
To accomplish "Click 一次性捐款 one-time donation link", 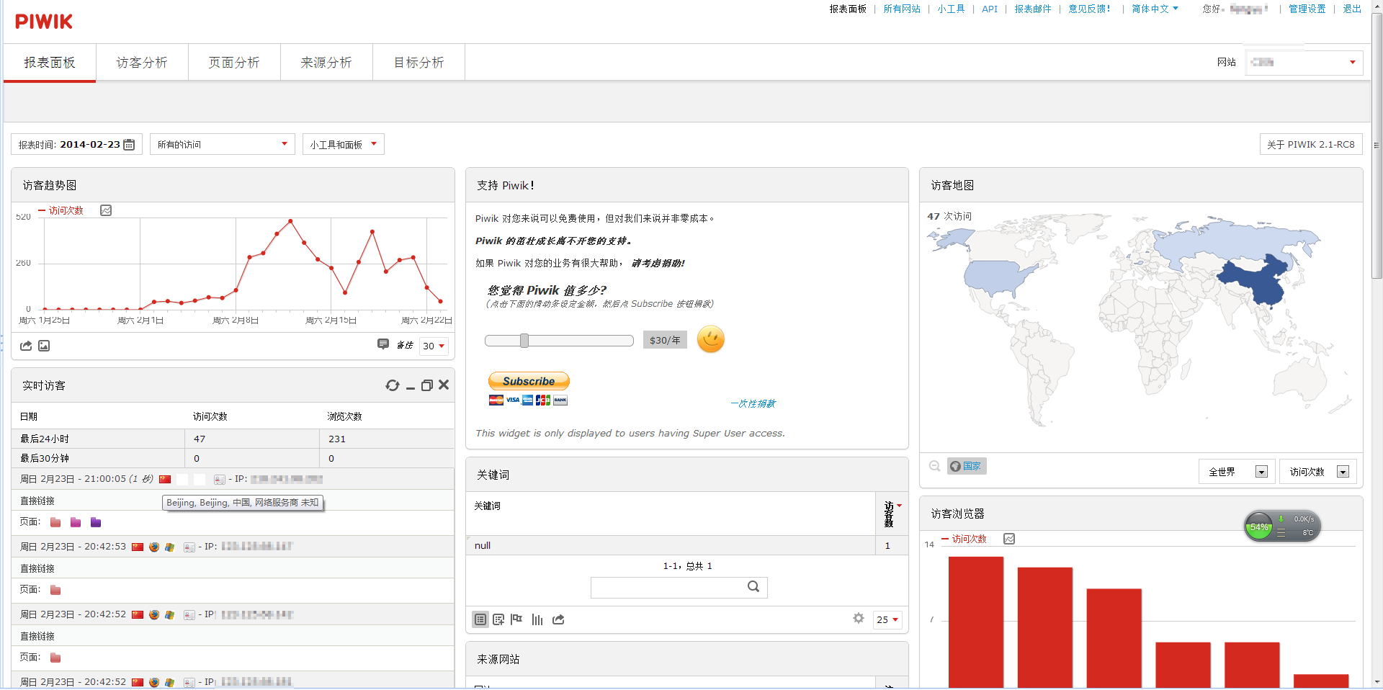I will coord(753,403).
